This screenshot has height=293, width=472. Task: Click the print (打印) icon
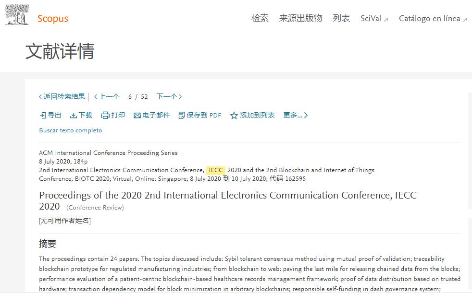(x=105, y=116)
